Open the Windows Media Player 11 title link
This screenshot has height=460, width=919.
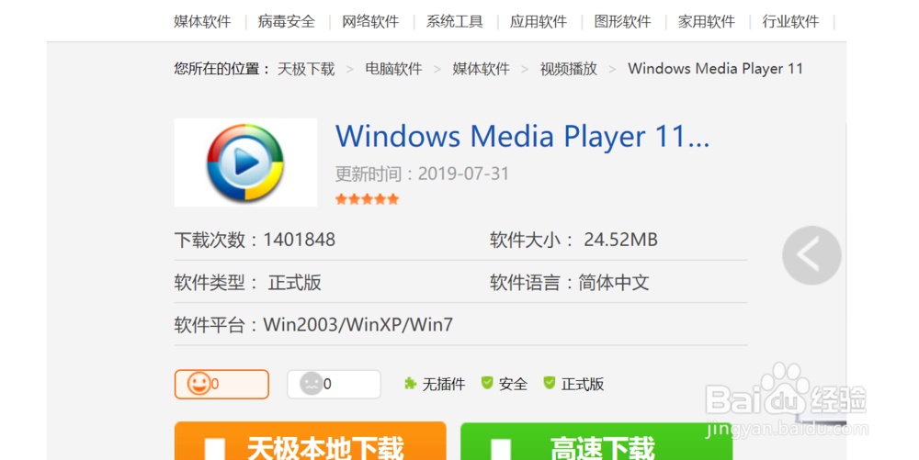pyautogui.click(x=522, y=137)
